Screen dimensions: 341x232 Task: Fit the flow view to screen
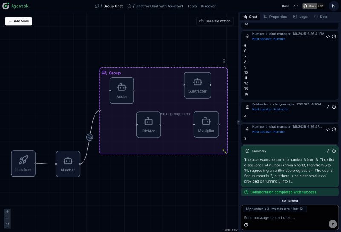point(7,225)
